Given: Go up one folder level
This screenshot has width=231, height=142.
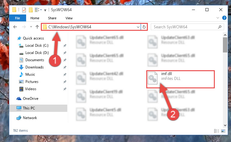Looking at the screenshot, I should 37,27.
